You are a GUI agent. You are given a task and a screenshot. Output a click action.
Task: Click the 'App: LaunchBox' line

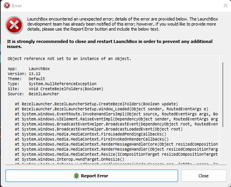tap(29, 69)
